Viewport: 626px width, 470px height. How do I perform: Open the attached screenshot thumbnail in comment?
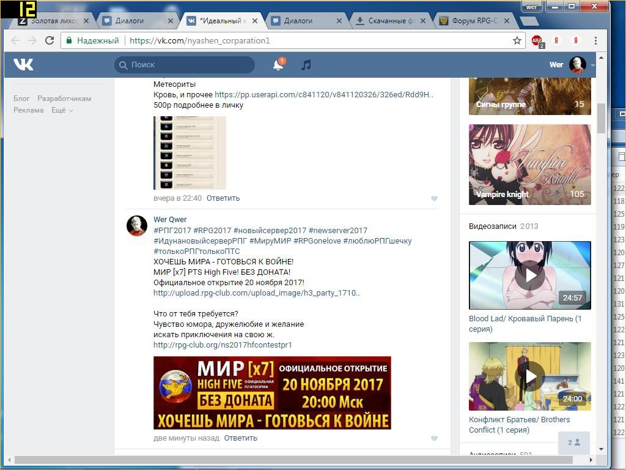coord(190,153)
